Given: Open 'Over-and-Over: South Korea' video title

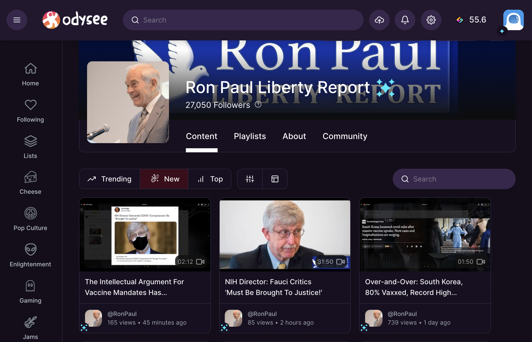Looking at the screenshot, I should pyautogui.click(x=414, y=287).
